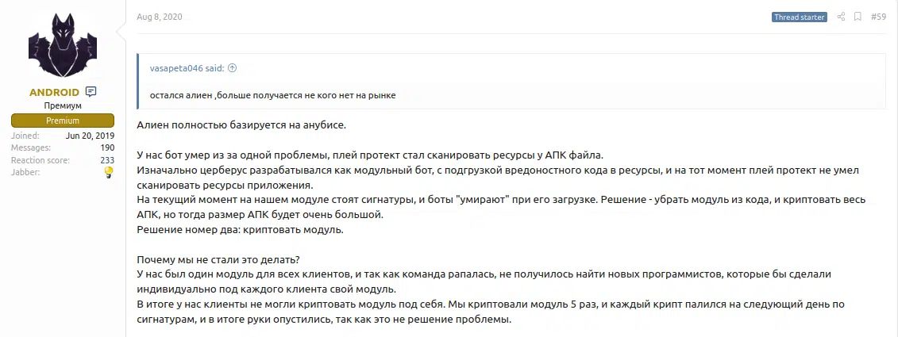Click the quoted text about алиен
898x337 pixels.
pos(272,96)
